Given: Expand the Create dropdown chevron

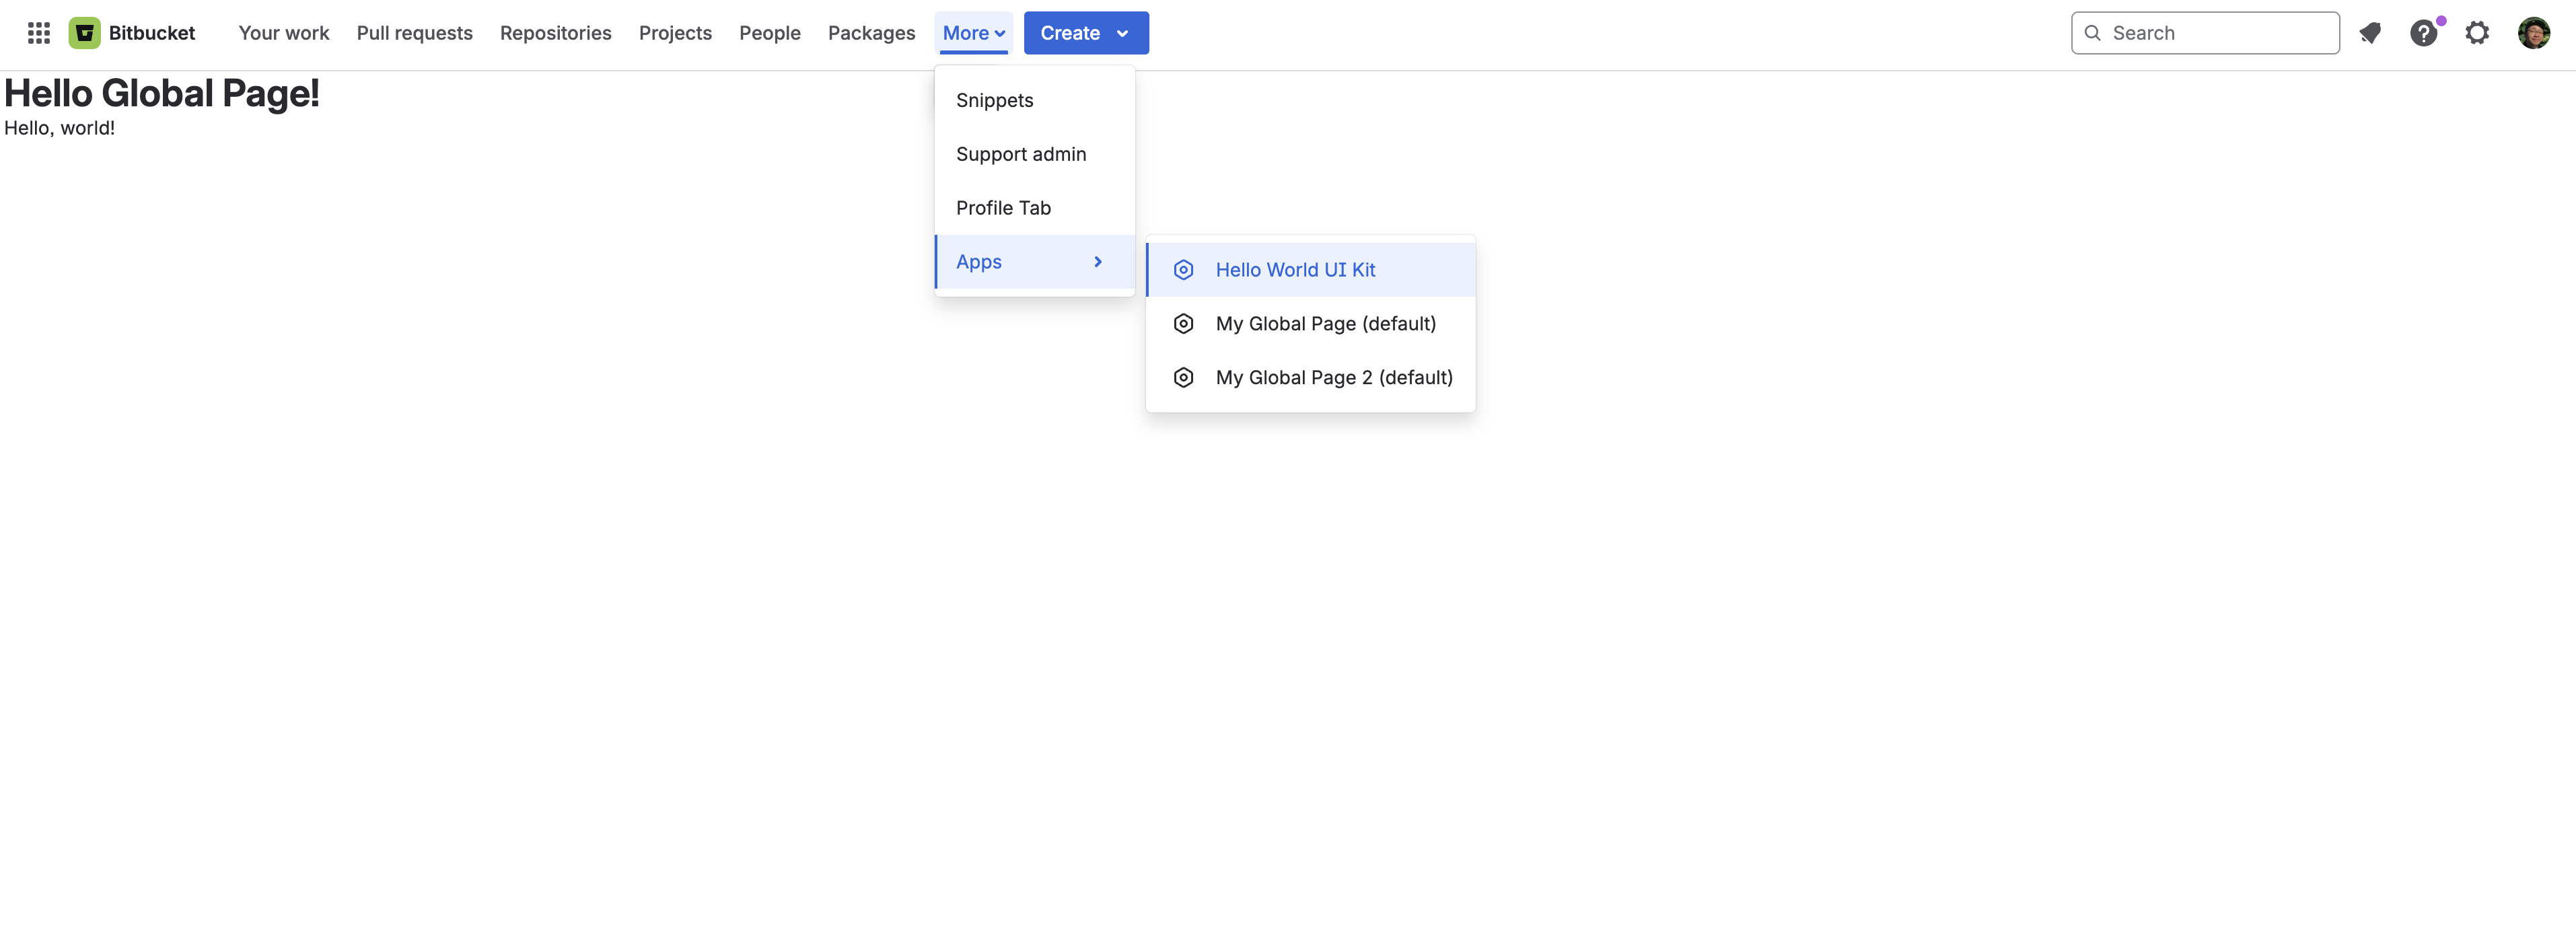Looking at the screenshot, I should coord(1121,32).
